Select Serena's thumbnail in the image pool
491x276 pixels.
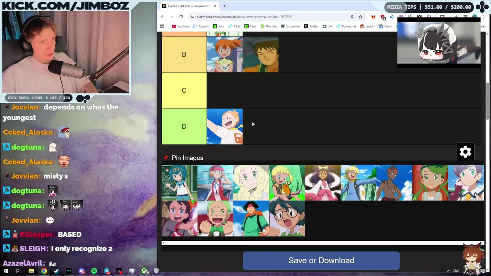[x=215, y=183]
